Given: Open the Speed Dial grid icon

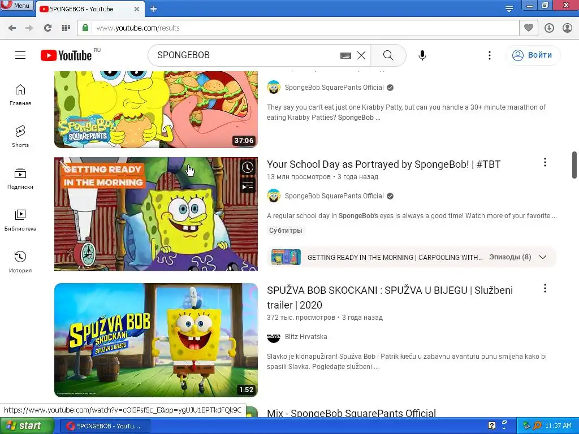Looking at the screenshot, I should (x=66, y=28).
